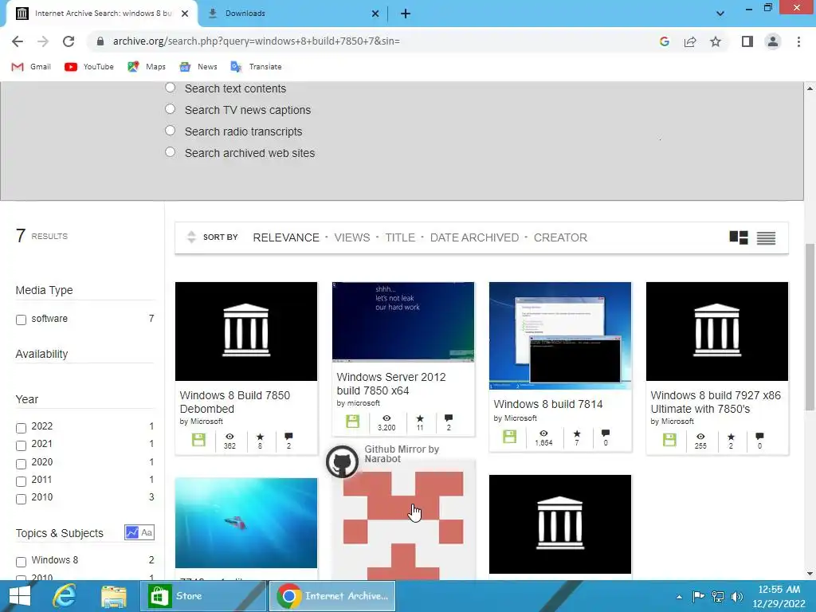Select Search radio transcripts option

pyautogui.click(x=171, y=130)
